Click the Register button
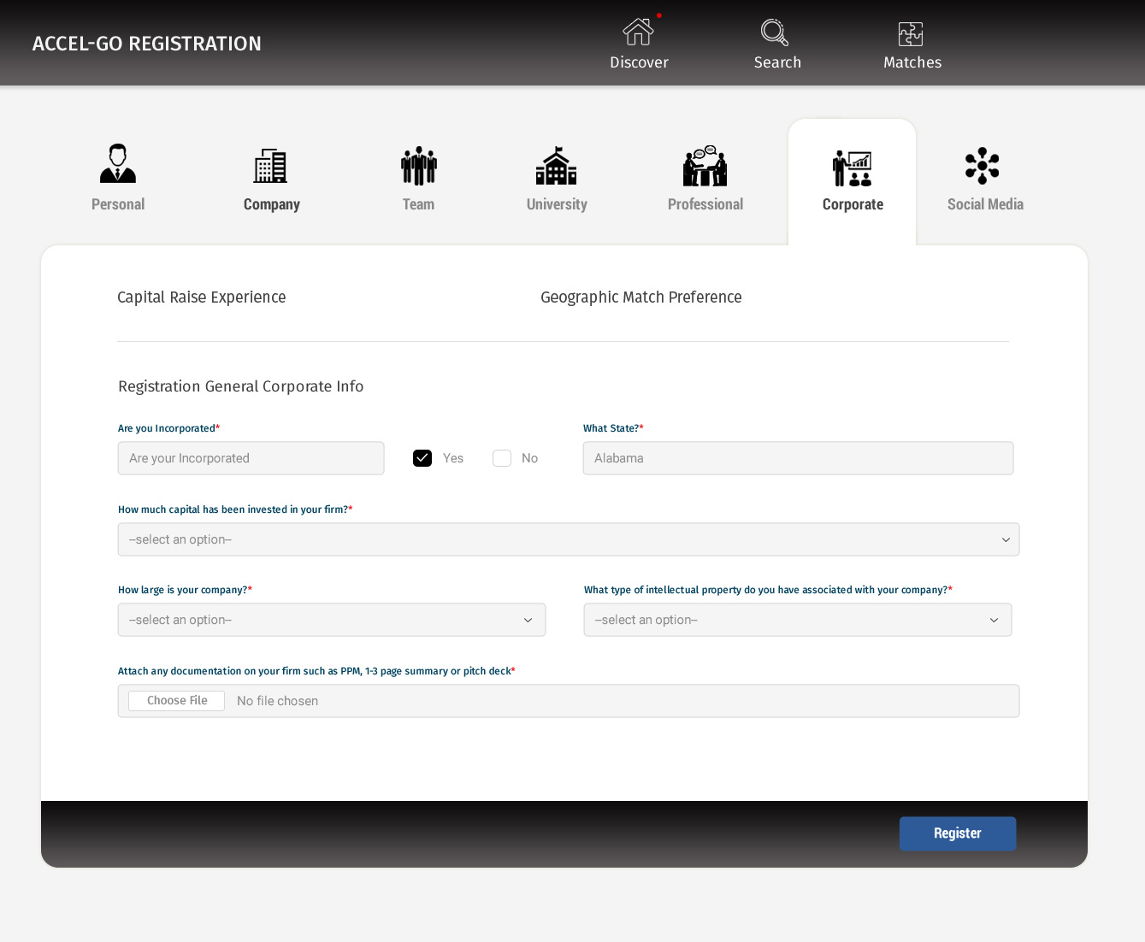 click(x=957, y=833)
